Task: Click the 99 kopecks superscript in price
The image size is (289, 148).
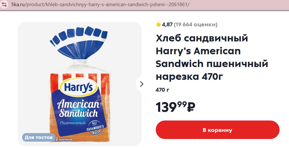Action: (182, 104)
